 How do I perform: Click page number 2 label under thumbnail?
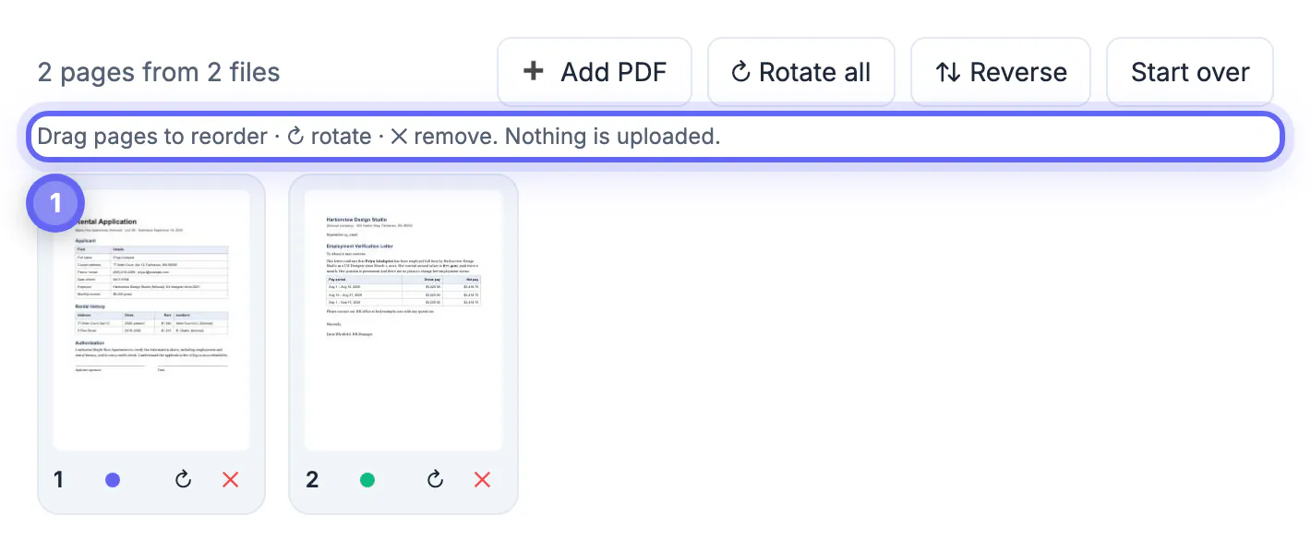coord(312,480)
